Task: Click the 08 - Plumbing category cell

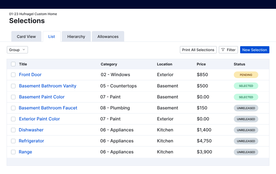Action: pyautogui.click(x=115, y=108)
